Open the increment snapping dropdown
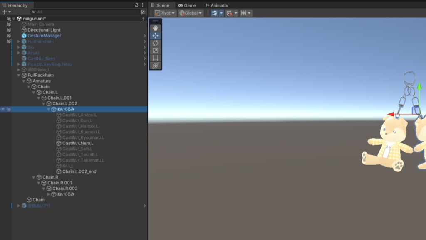The height and width of the screenshot is (240, 426). tap(246, 13)
